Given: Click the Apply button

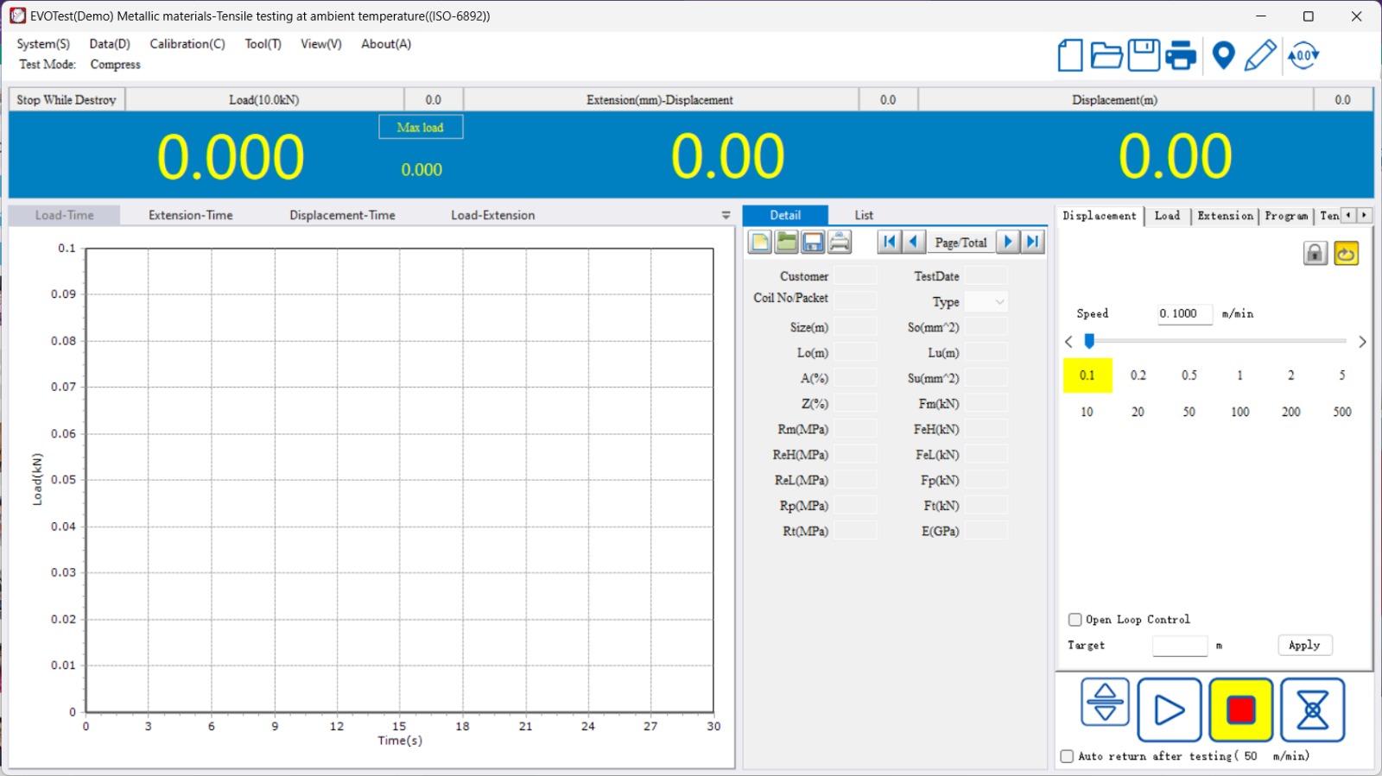Looking at the screenshot, I should coord(1304,646).
